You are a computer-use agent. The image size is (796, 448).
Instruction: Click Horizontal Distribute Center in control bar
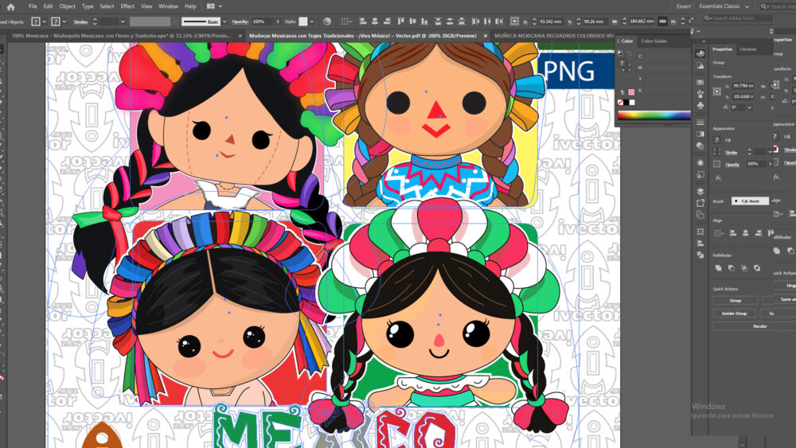pos(487,21)
